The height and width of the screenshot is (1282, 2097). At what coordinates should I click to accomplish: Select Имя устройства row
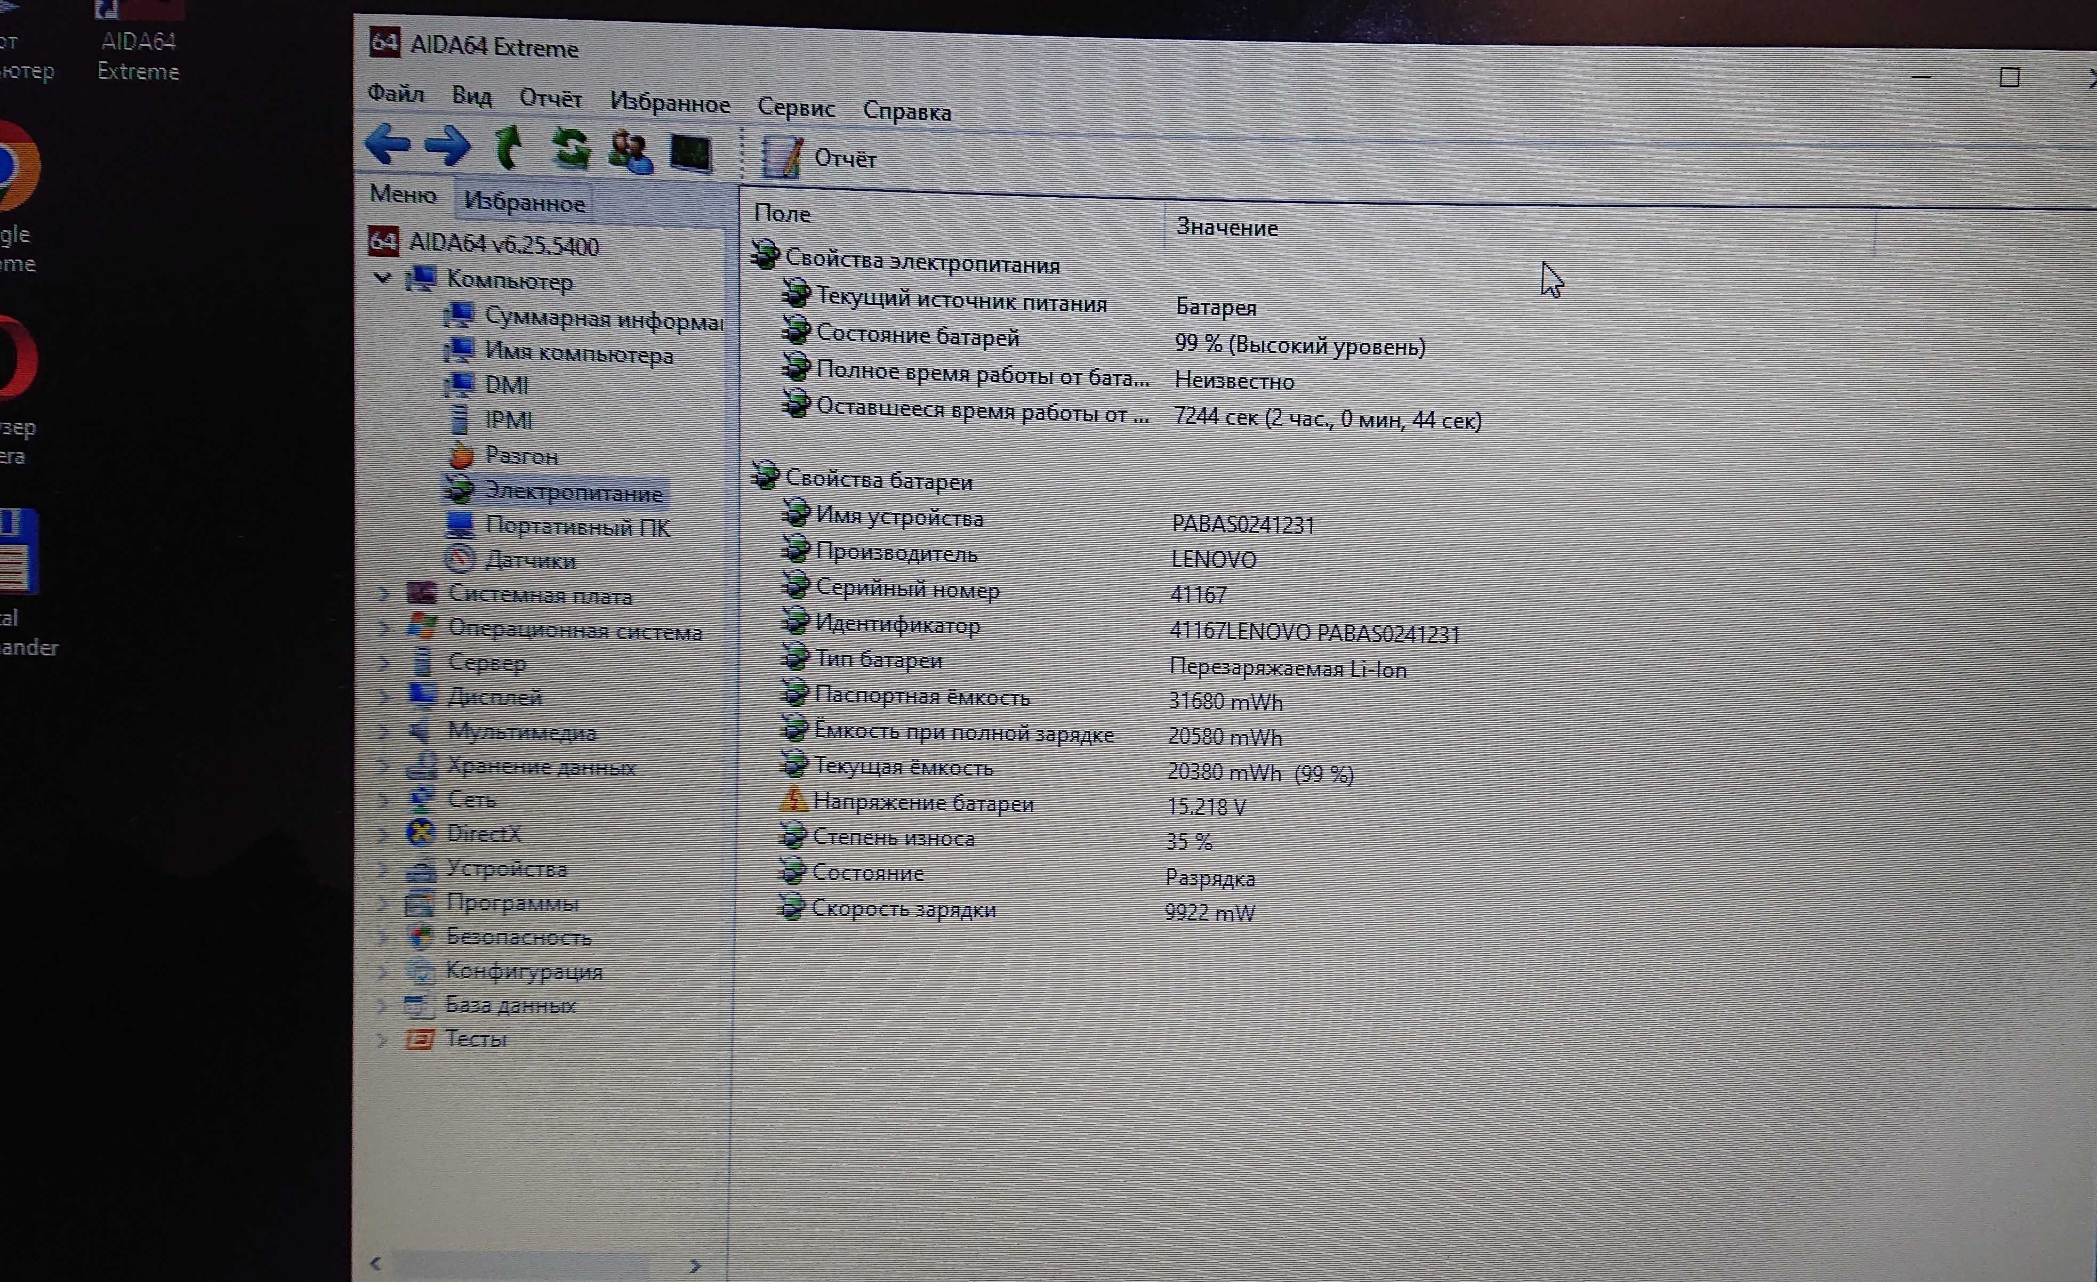click(x=1048, y=519)
